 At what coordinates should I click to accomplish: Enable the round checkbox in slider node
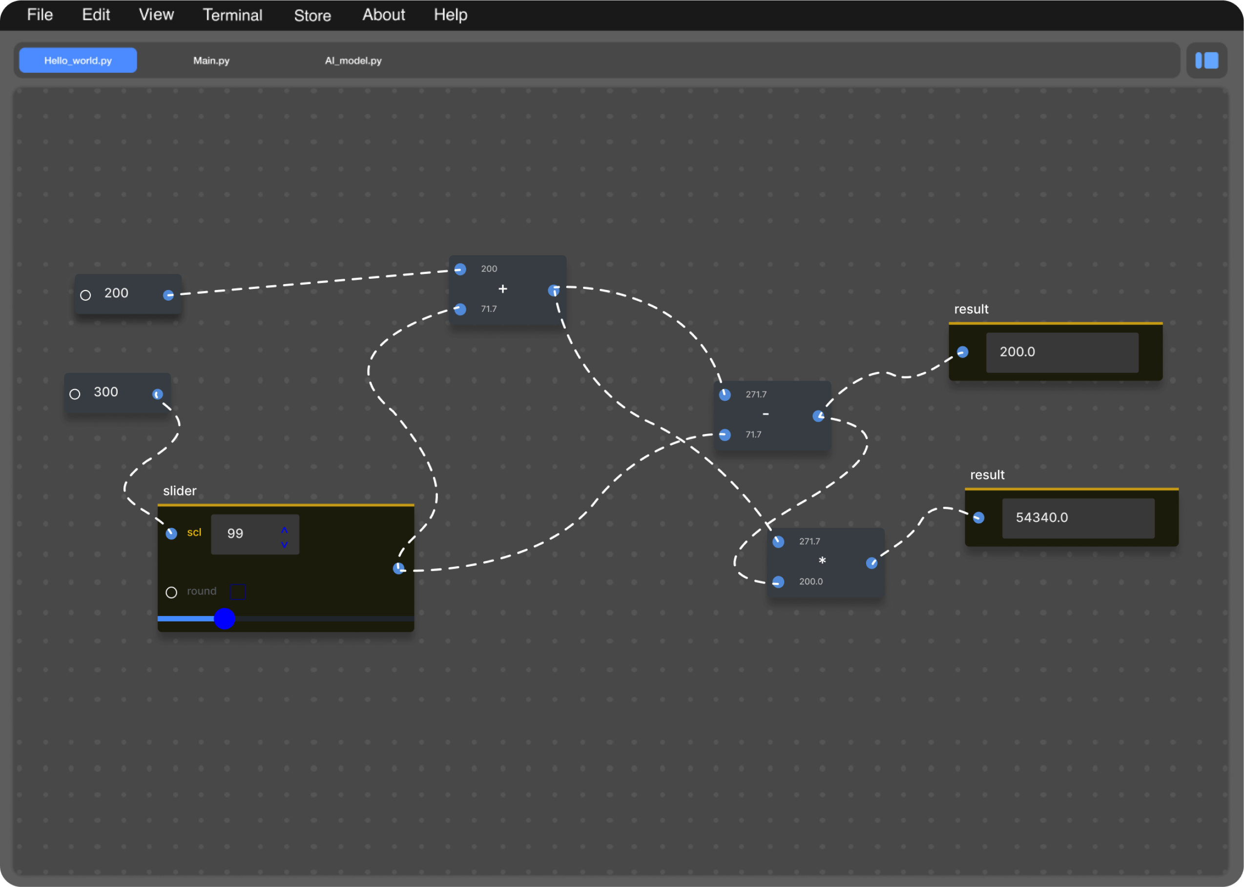coord(238,592)
